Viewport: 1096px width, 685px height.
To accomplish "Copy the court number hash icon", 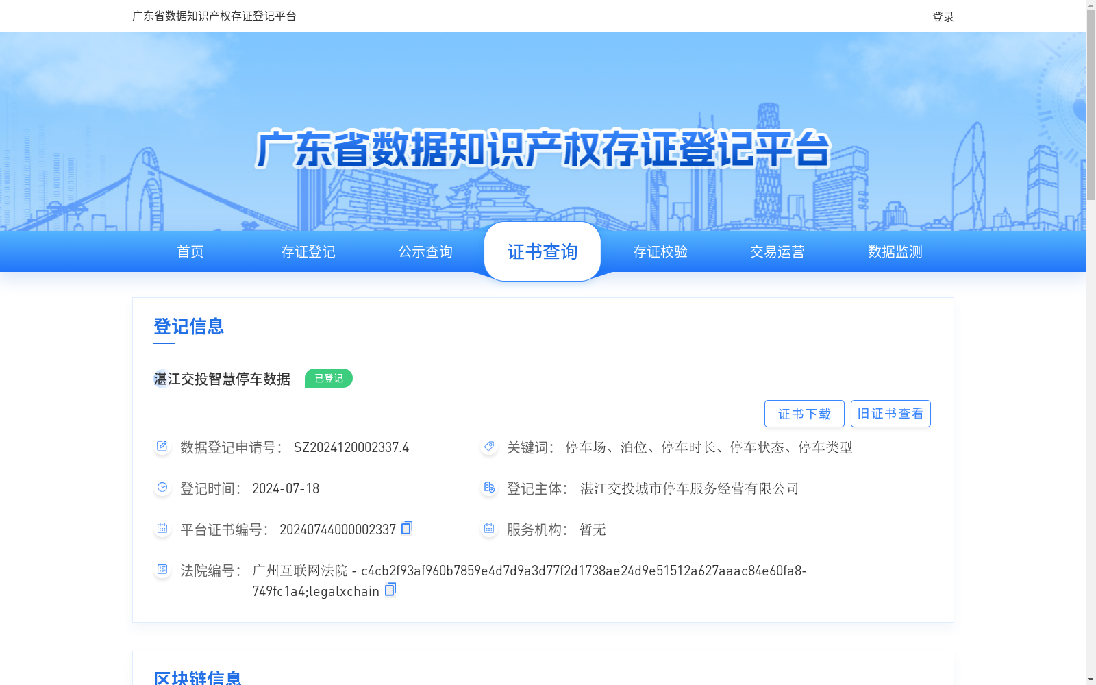I will pyautogui.click(x=390, y=589).
